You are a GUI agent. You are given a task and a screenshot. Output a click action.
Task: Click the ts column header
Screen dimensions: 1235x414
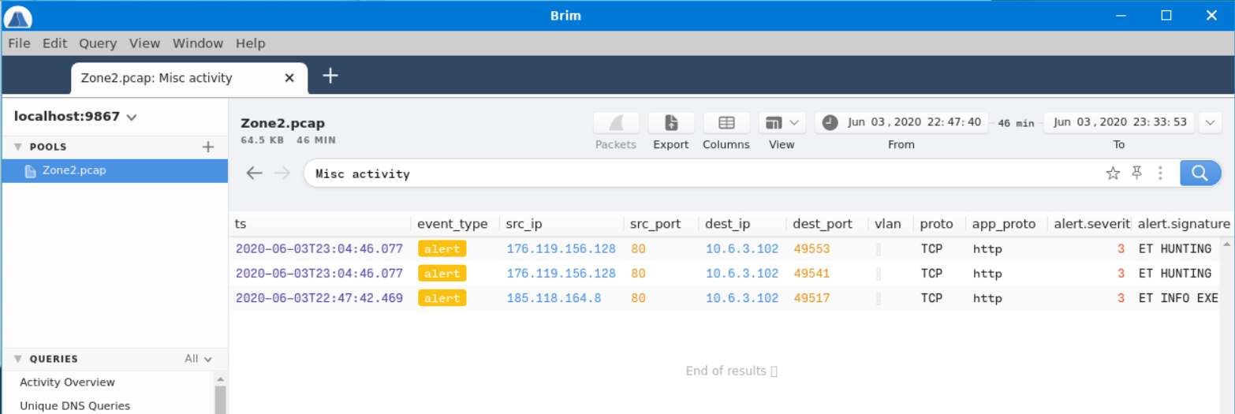(x=241, y=224)
